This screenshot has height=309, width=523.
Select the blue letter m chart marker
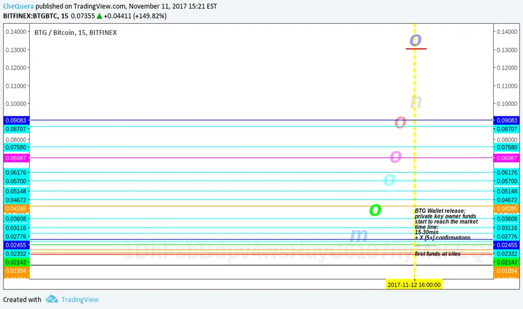359,235
